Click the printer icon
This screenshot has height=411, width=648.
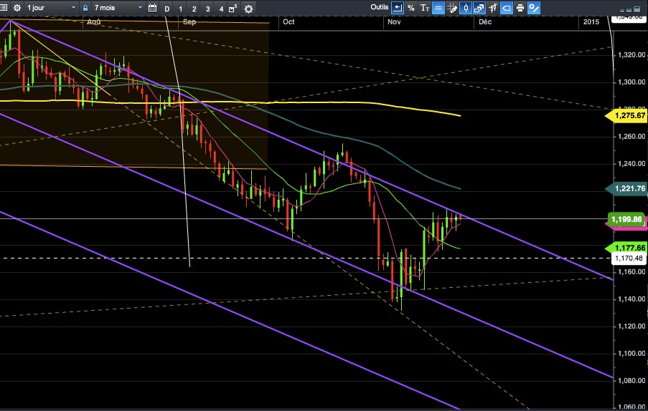coord(520,8)
